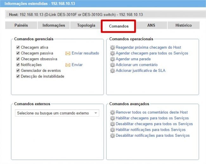Click Habilitar notificações para todos Serviços link
Viewport: 206px width, 164px height.
(x=151, y=130)
